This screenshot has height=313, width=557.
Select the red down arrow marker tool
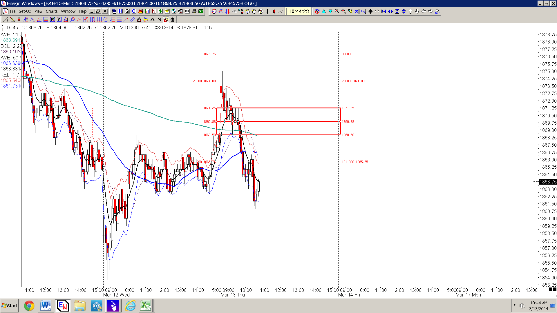19,19
